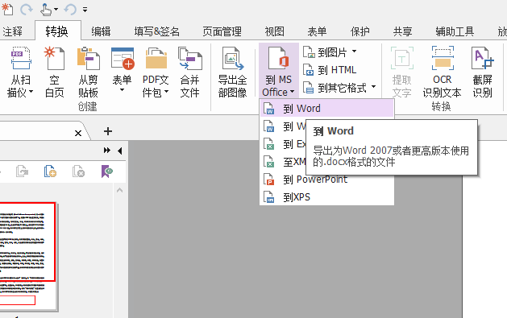The width and height of the screenshot is (507, 318).
Task: Open the 共享 tab
Action: (402, 31)
